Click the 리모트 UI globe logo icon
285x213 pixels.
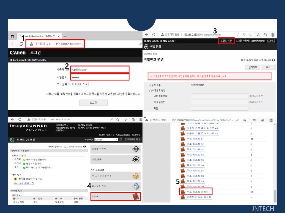[x=12, y=140]
